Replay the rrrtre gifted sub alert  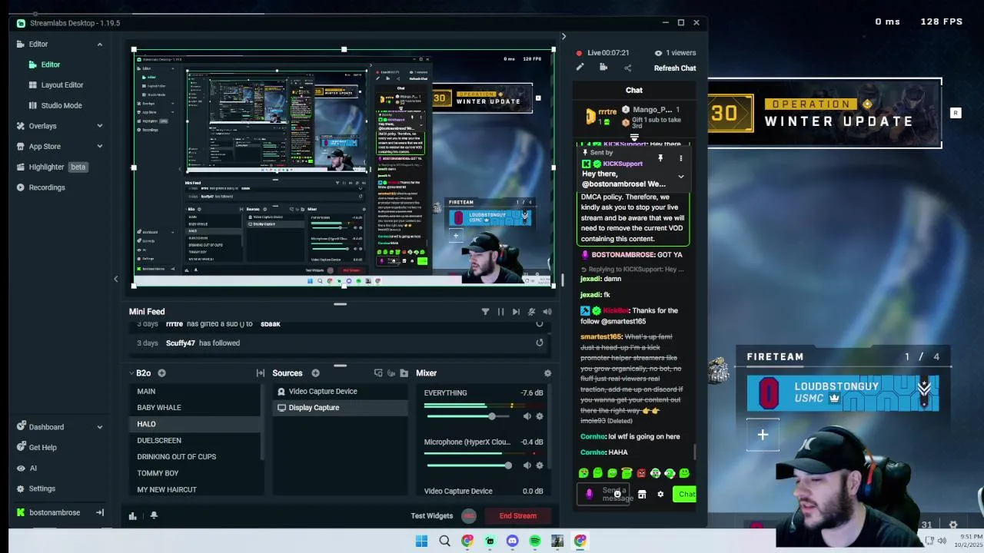pyautogui.click(x=539, y=323)
